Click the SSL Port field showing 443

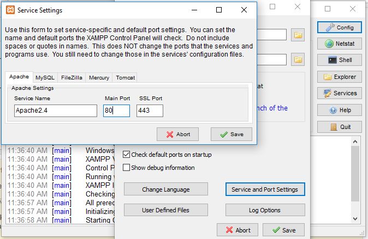tap(150, 111)
